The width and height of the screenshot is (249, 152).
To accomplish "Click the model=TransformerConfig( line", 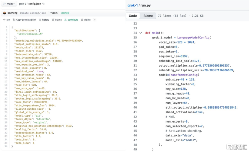I will (179, 75).
